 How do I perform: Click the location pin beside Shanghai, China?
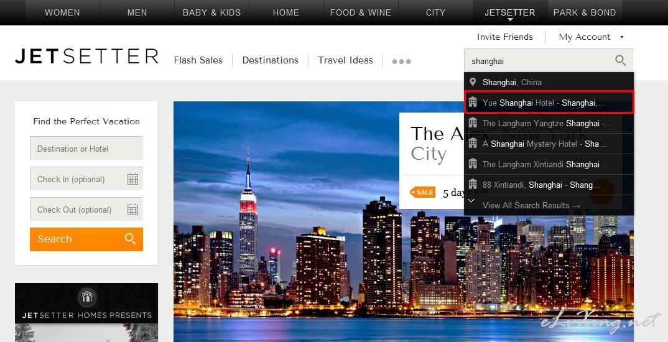coord(473,82)
